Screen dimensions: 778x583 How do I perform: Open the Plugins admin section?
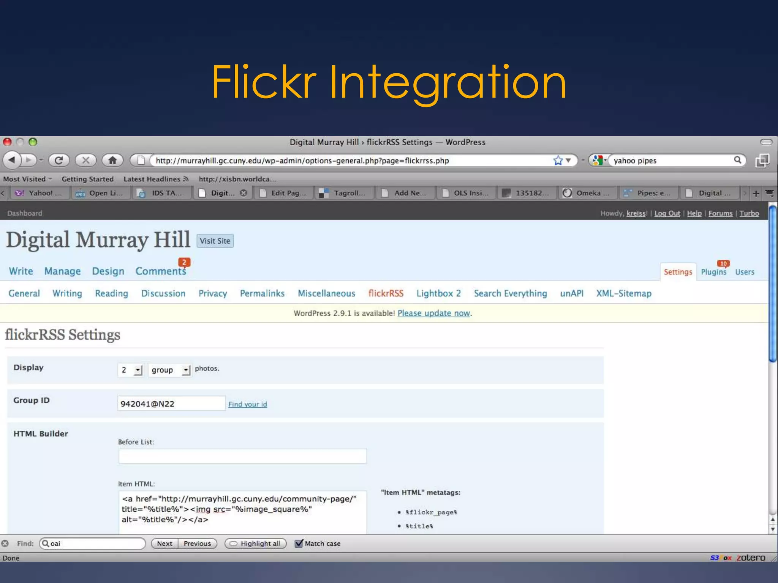tap(713, 272)
